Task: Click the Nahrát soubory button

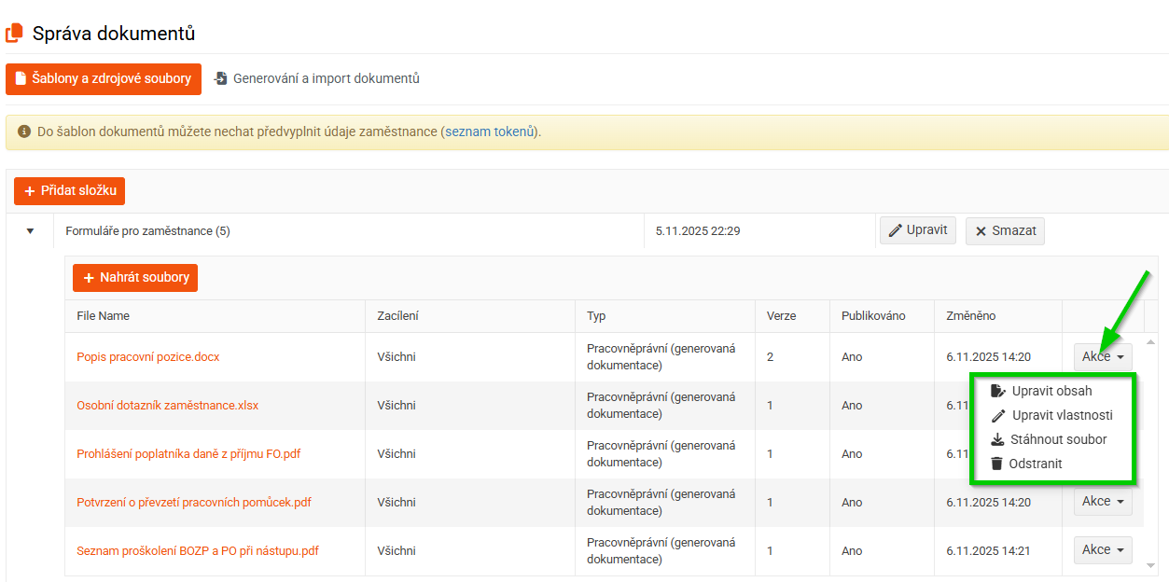Action: coord(135,278)
